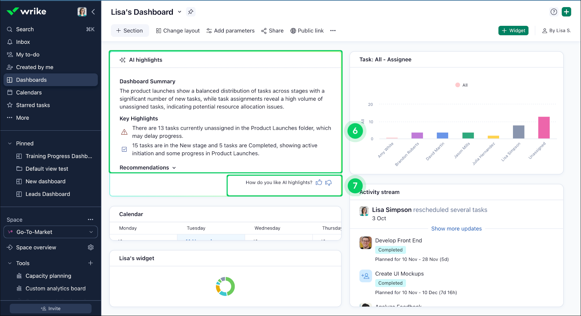Expand the Recommendations section

(148, 168)
